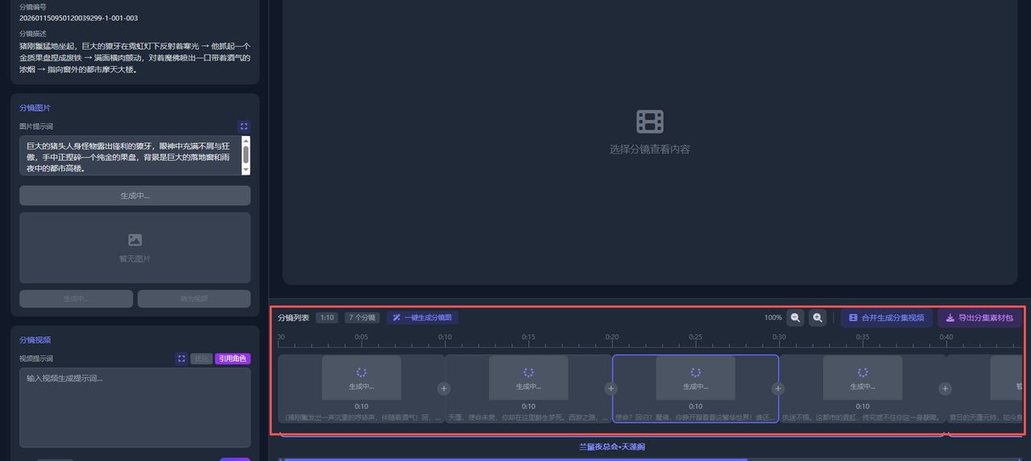Viewport: 1031px width, 461px height.
Task: Expand the image prompt editor fullscreen icon
Action: [x=244, y=126]
